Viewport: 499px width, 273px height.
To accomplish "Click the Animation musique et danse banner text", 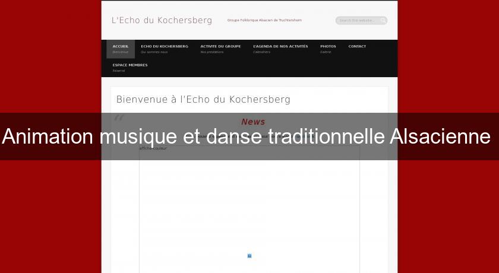I will (x=246, y=136).
